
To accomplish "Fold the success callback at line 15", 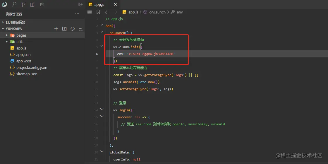I will click(102, 116).
